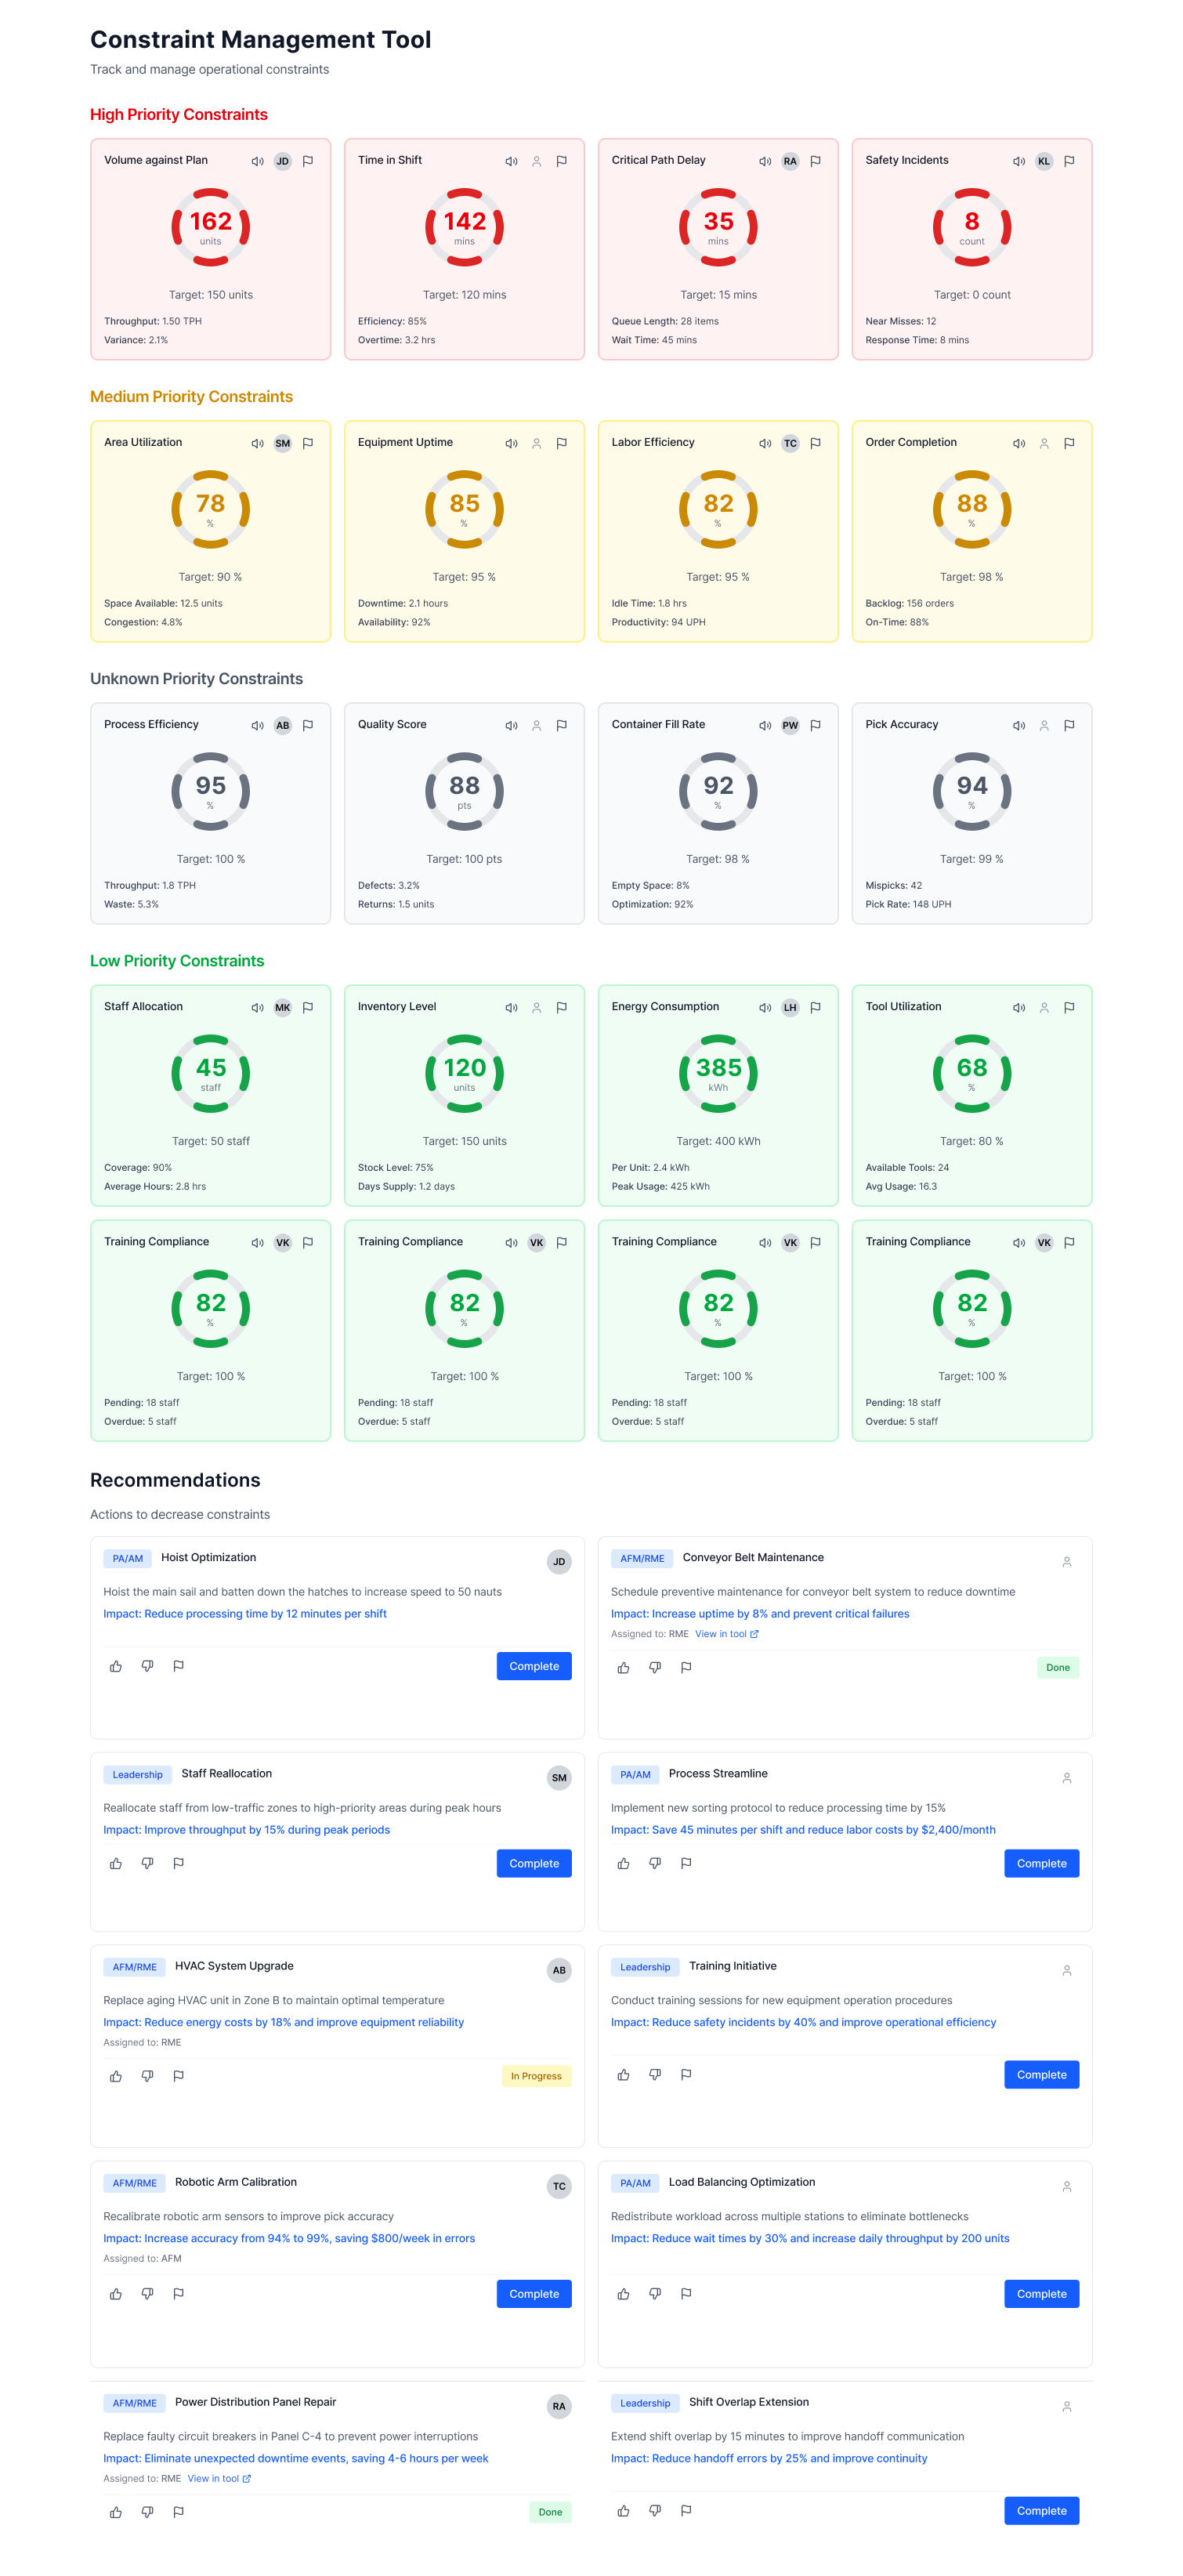Thumbs up the Training Initiative recommendation
This screenshot has width=1183, height=2576.
tap(623, 2074)
